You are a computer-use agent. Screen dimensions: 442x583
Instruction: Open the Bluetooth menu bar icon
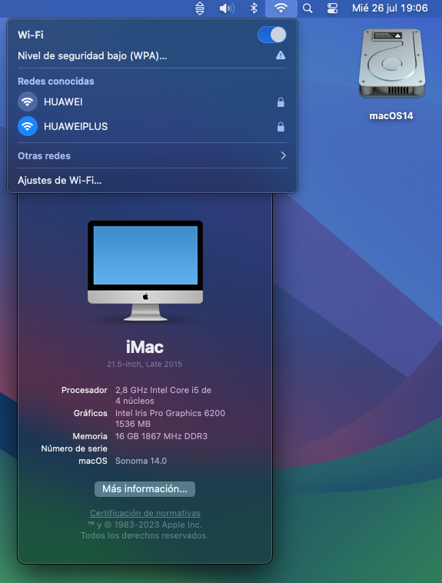point(254,8)
